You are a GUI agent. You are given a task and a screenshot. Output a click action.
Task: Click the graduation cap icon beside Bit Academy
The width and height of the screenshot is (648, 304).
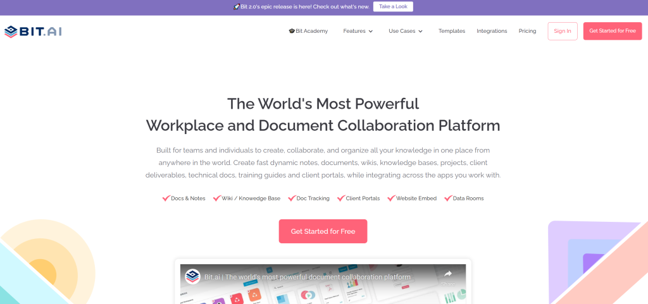click(x=292, y=31)
